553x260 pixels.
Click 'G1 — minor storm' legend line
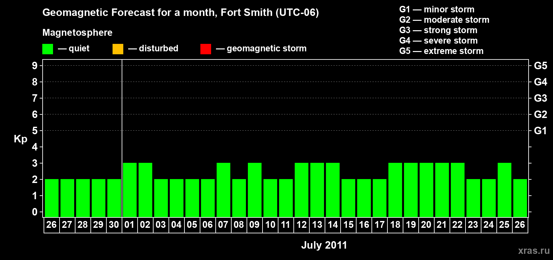[437, 9]
